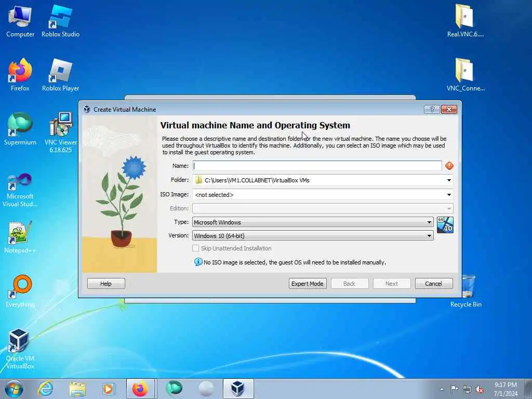The height and width of the screenshot is (399, 532).
Task: Click the Back button
Action: click(350, 284)
